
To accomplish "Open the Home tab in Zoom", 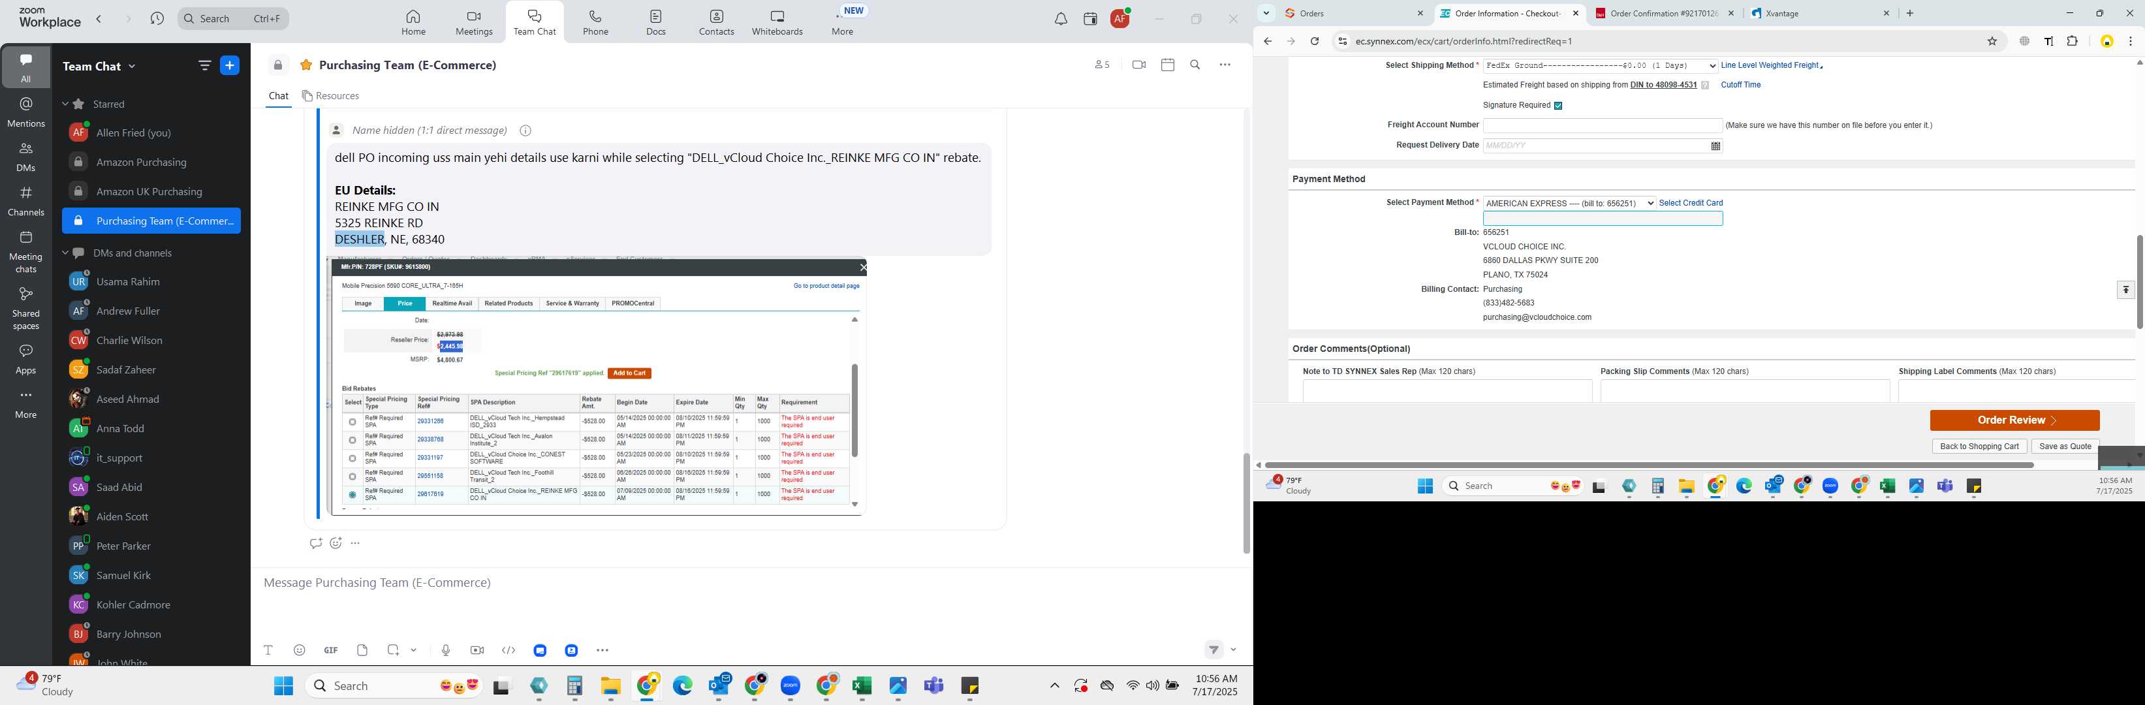I will tap(413, 22).
